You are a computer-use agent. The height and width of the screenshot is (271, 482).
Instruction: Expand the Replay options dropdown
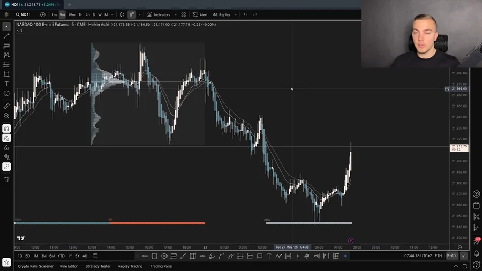point(236,15)
